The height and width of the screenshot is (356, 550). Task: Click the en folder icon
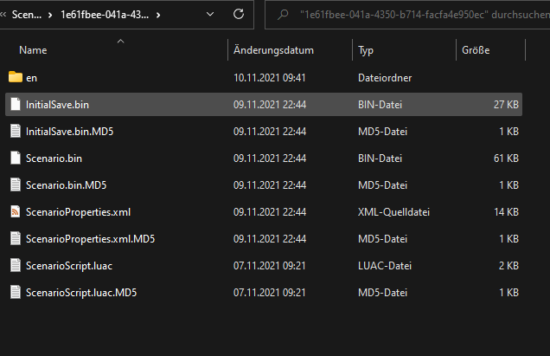[15, 78]
